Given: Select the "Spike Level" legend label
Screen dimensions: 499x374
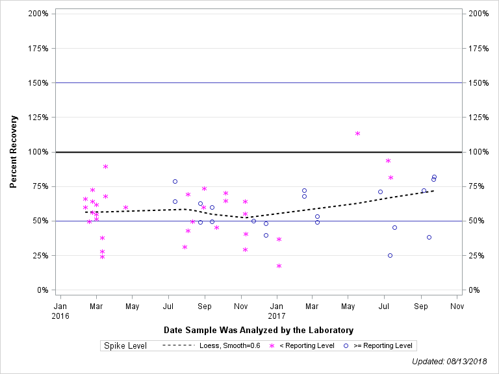Looking at the screenshot, I should [x=125, y=345].
